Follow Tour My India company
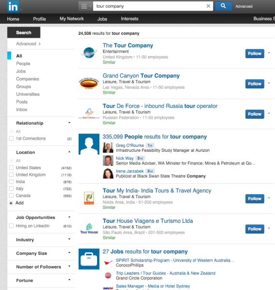Screen dimensions: 275x290 pyautogui.click(x=255, y=199)
